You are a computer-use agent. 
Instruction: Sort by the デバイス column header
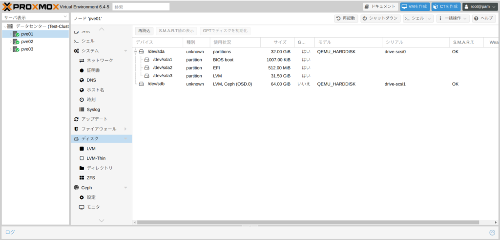[158, 42]
